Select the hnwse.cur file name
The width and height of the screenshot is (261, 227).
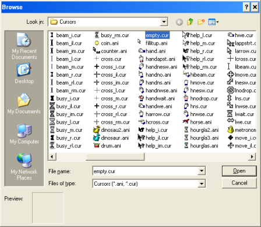(x=202, y=114)
